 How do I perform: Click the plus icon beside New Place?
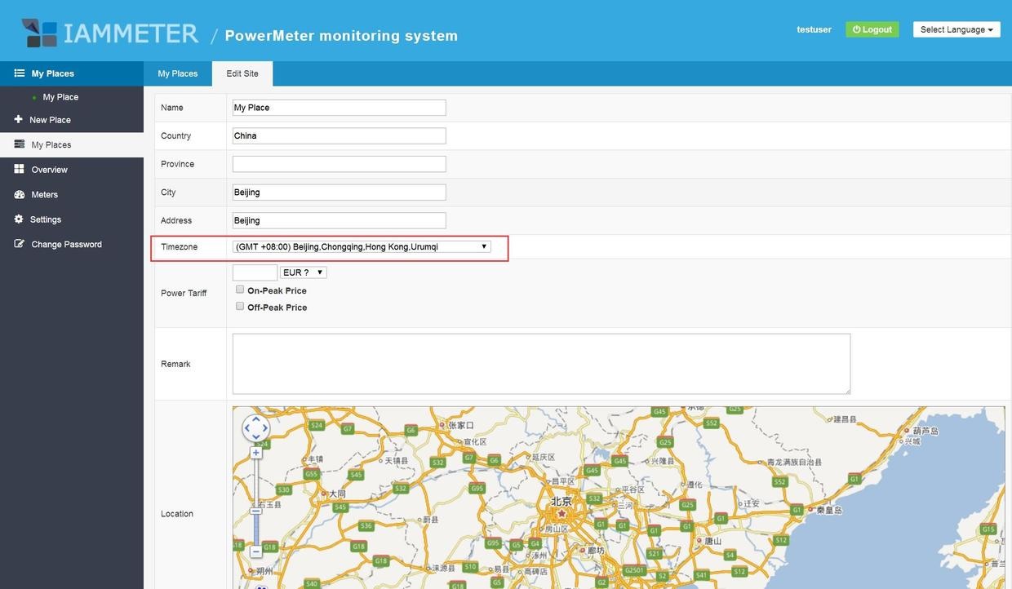[x=18, y=119]
